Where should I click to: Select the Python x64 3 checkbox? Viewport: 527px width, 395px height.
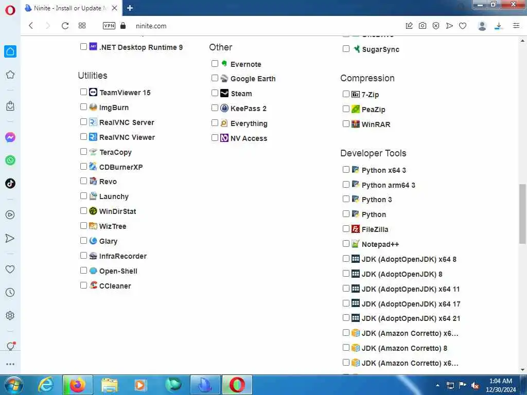[x=346, y=169]
